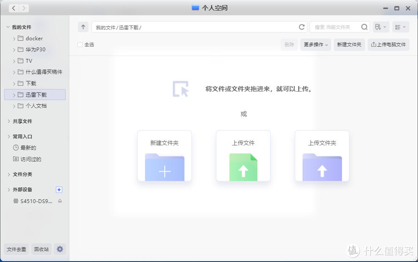418x262 pixels.
Task: Open 访问过的 in sidebar
Action: coord(30,159)
